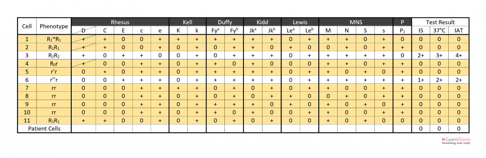
Task: Click the r''r phenotype cell
Action: point(54,80)
